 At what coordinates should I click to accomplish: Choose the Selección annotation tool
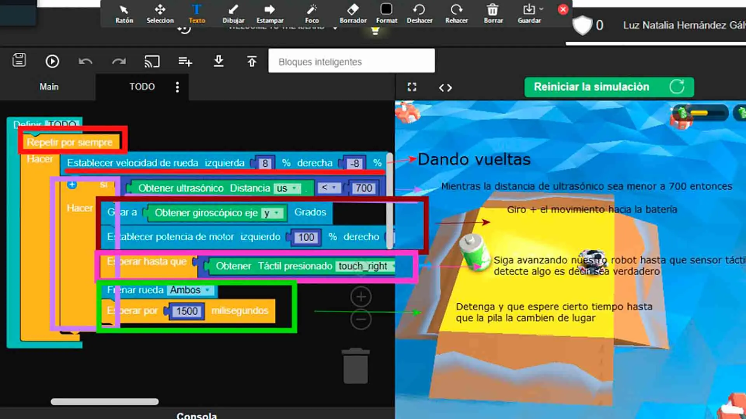[x=160, y=14]
